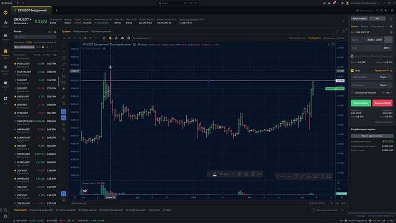Select the crosshair cursor tool on the chart

[64, 46]
